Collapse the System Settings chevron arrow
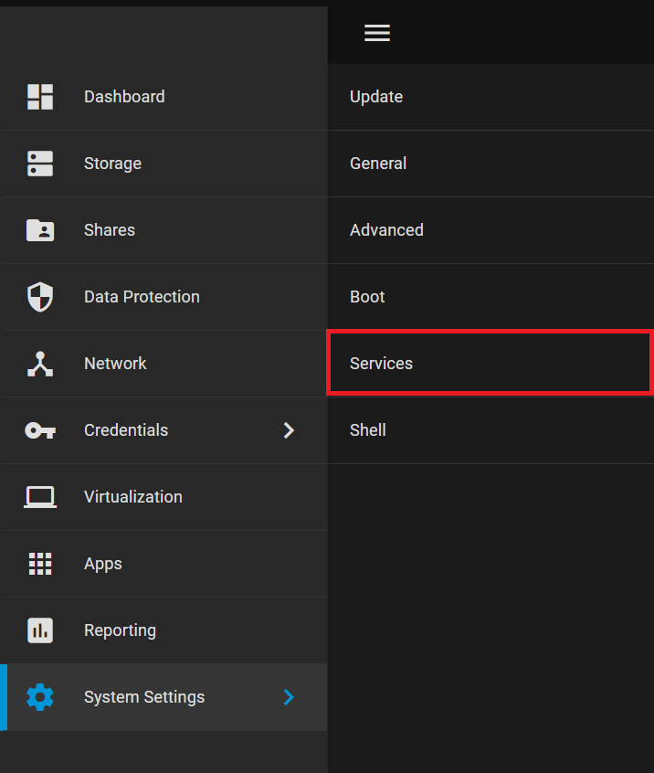The height and width of the screenshot is (773, 654). point(289,697)
